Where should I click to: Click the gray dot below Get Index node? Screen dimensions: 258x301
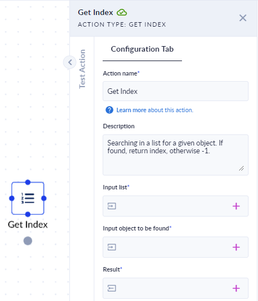pyautogui.click(x=28, y=241)
